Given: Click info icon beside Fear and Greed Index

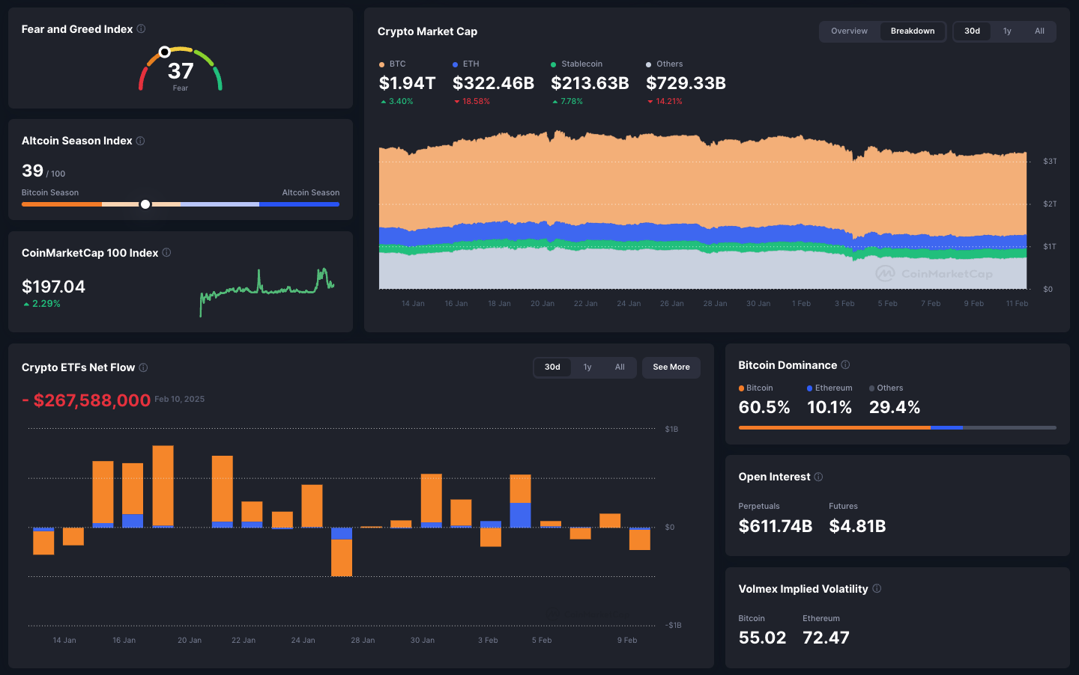Looking at the screenshot, I should pos(141,29).
